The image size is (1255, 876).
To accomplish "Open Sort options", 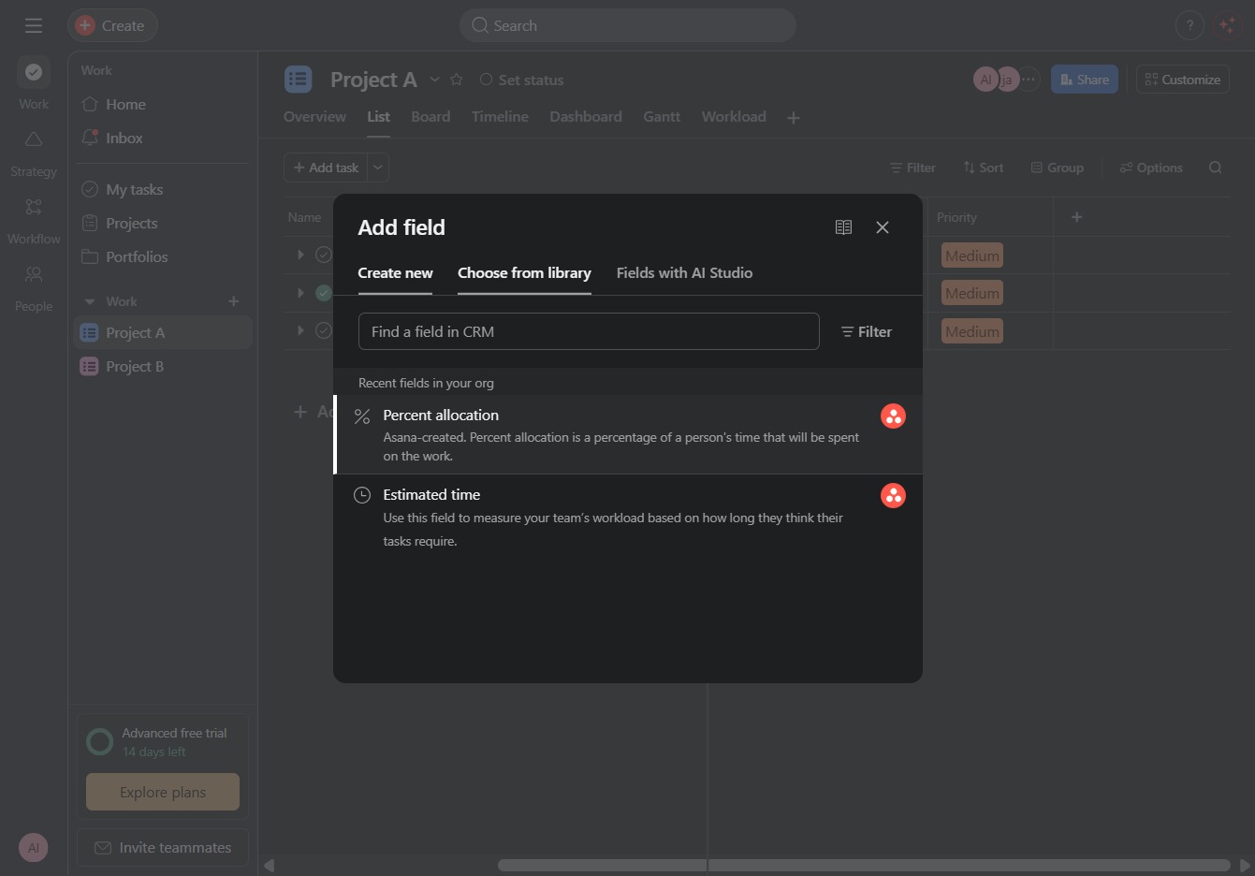I will (983, 168).
